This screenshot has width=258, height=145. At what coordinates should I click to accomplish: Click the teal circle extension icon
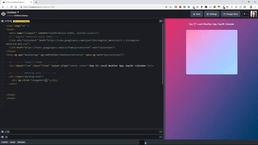click(x=185, y=7)
